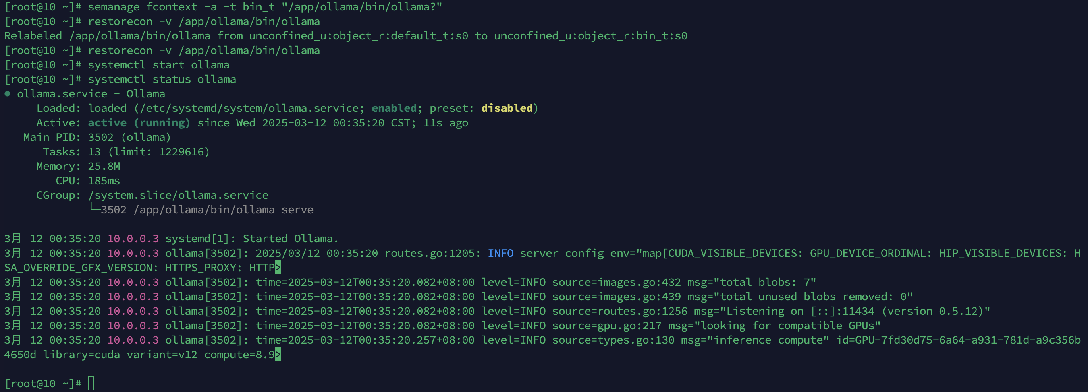This screenshot has height=392, width=1088.
Task: Click the Memory 25.8M value
Action: [104, 166]
